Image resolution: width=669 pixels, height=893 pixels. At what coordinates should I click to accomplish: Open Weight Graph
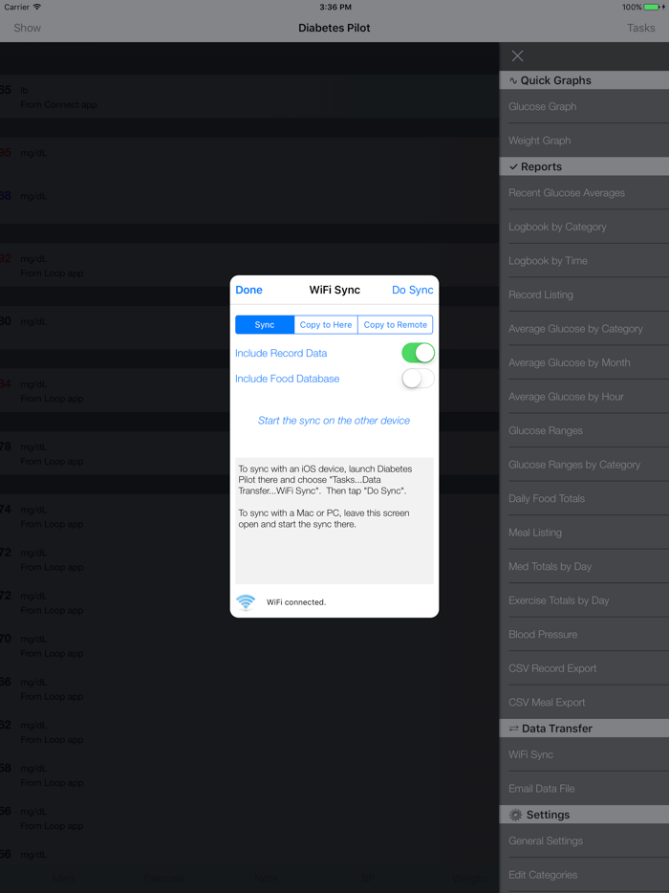(x=584, y=141)
